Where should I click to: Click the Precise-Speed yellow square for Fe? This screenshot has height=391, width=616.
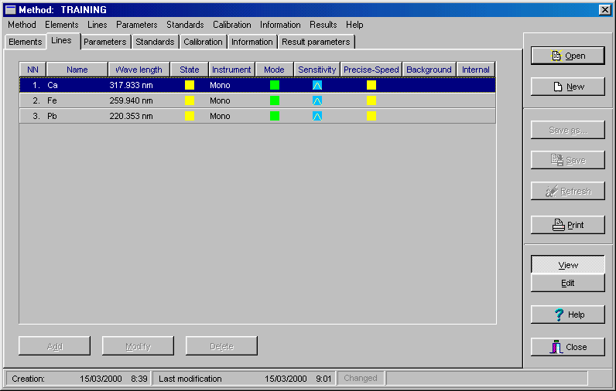click(x=371, y=100)
